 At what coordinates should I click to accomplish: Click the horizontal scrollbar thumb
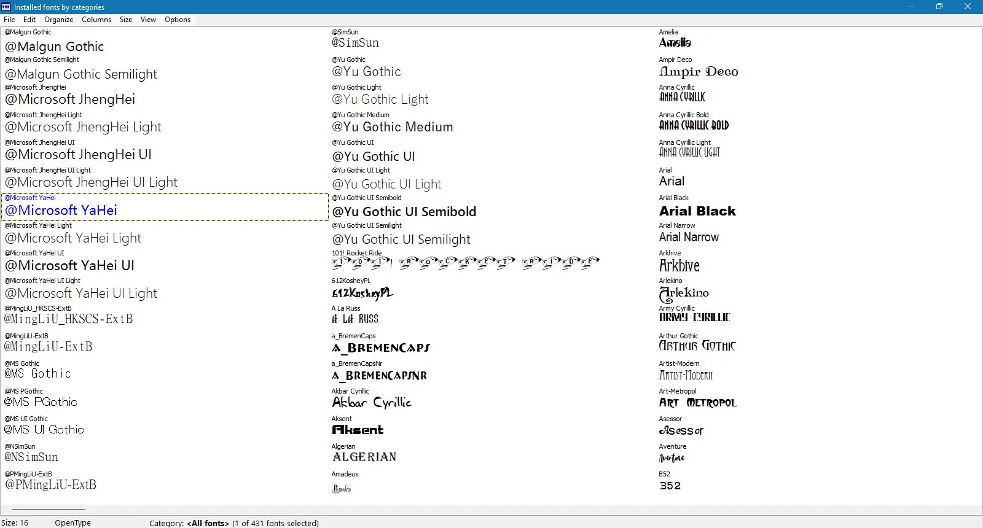coord(49,509)
